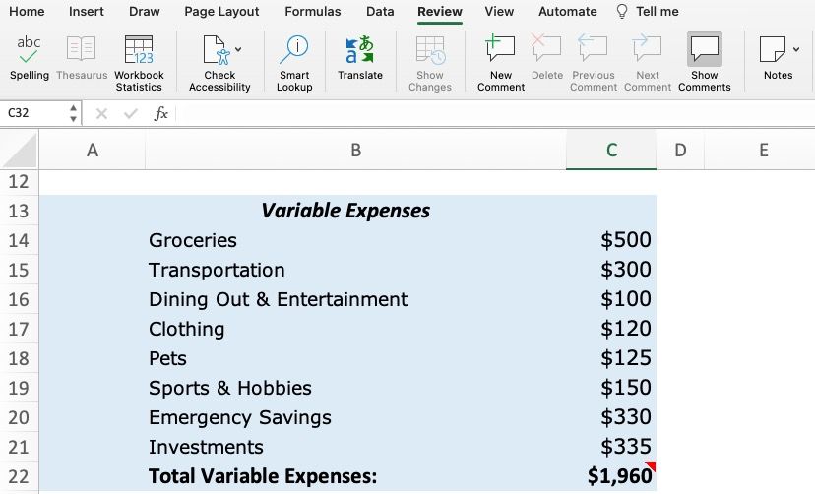Add a New Comment
815x494 pixels.
(x=501, y=63)
